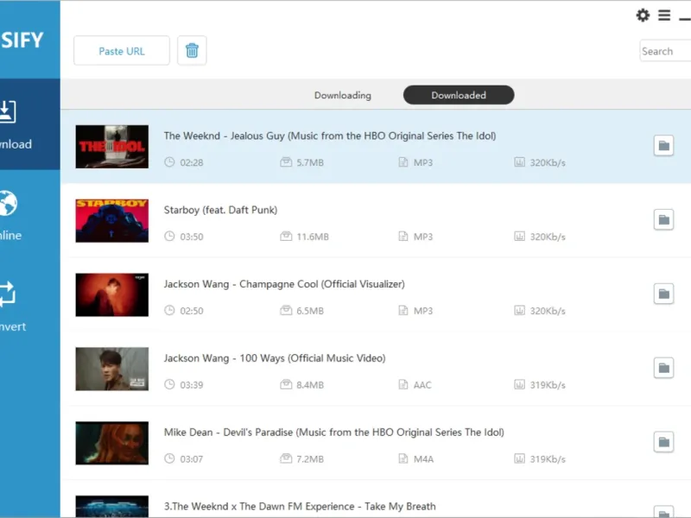Click 319Kb/s bitrate of 100 Ways
The height and width of the screenshot is (518, 691).
tap(548, 384)
